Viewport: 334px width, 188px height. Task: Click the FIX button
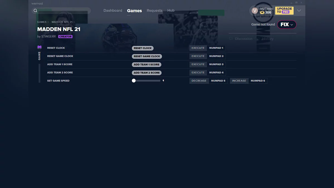(x=287, y=25)
